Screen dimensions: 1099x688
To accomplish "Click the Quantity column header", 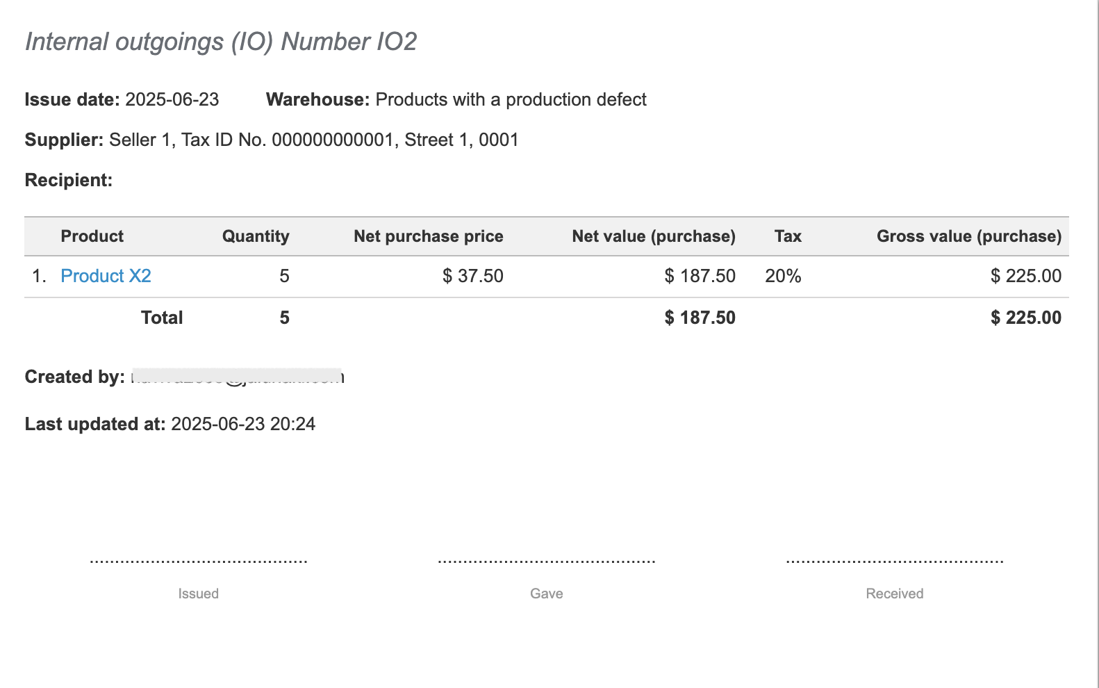I will click(x=255, y=236).
